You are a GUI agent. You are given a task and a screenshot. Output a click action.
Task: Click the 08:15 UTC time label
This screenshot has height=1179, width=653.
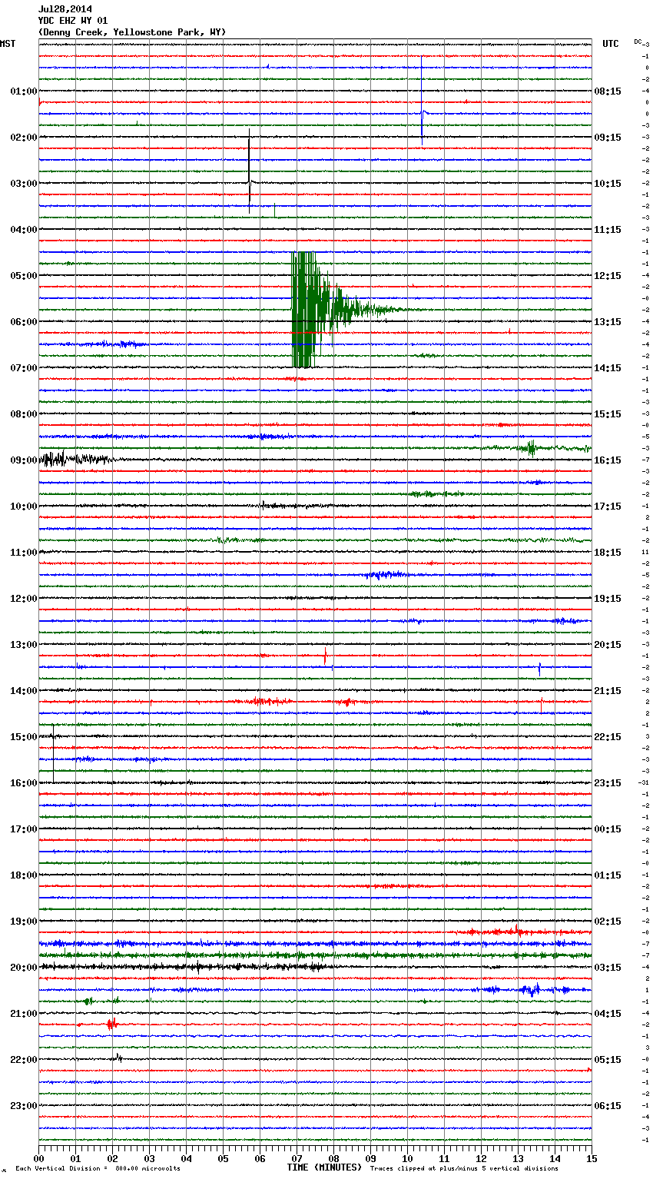(608, 91)
